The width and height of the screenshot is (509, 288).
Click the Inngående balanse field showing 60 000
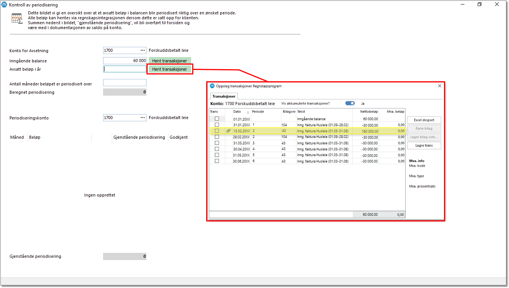pos(125,60)
